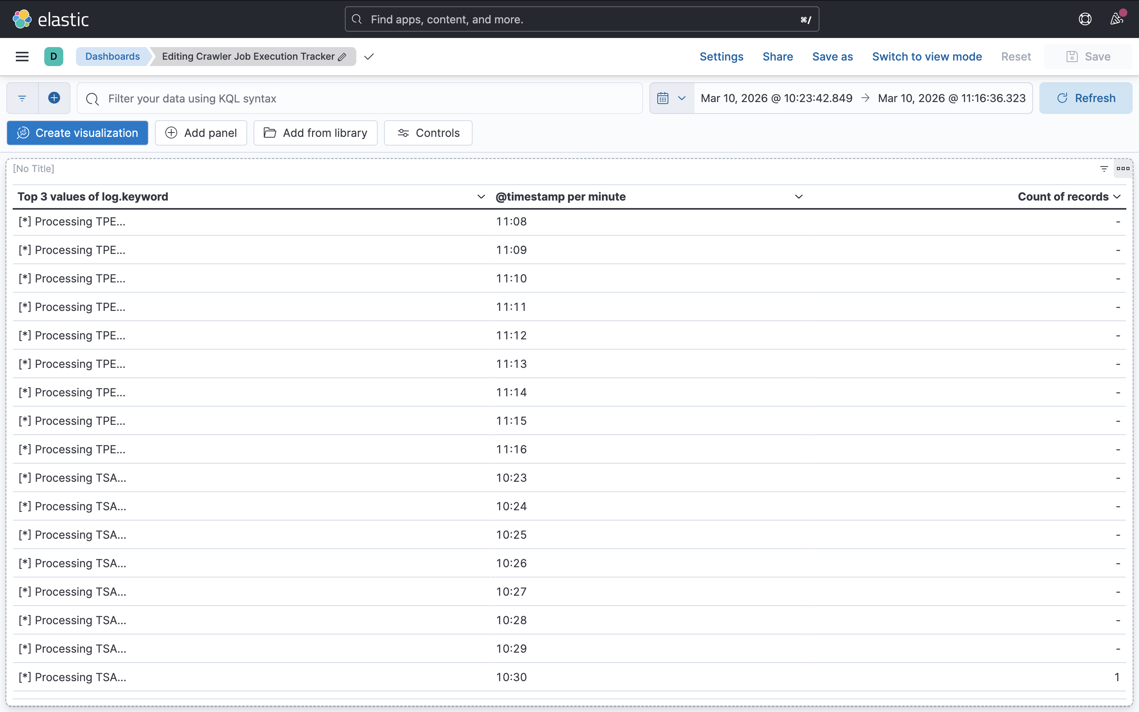This screenshot has width=1139, height=712.
Task: Open log.keyword column header options
Action: tap(481, 197)
